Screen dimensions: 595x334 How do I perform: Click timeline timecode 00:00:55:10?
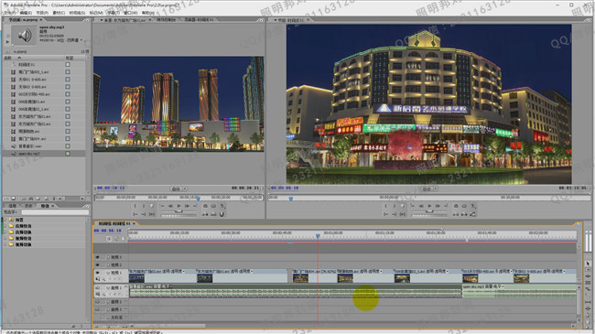pyautogui.click(x=108, y=231)
